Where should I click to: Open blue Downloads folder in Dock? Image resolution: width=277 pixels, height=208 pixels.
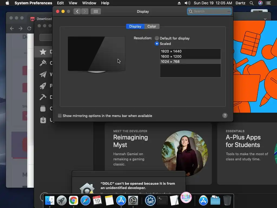[x=215, y=200]
